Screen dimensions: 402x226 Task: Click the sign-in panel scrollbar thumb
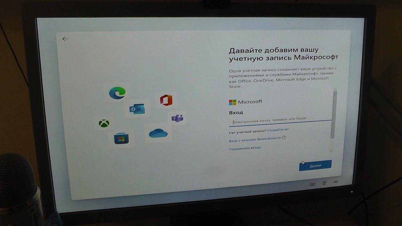tap(334, 115)
